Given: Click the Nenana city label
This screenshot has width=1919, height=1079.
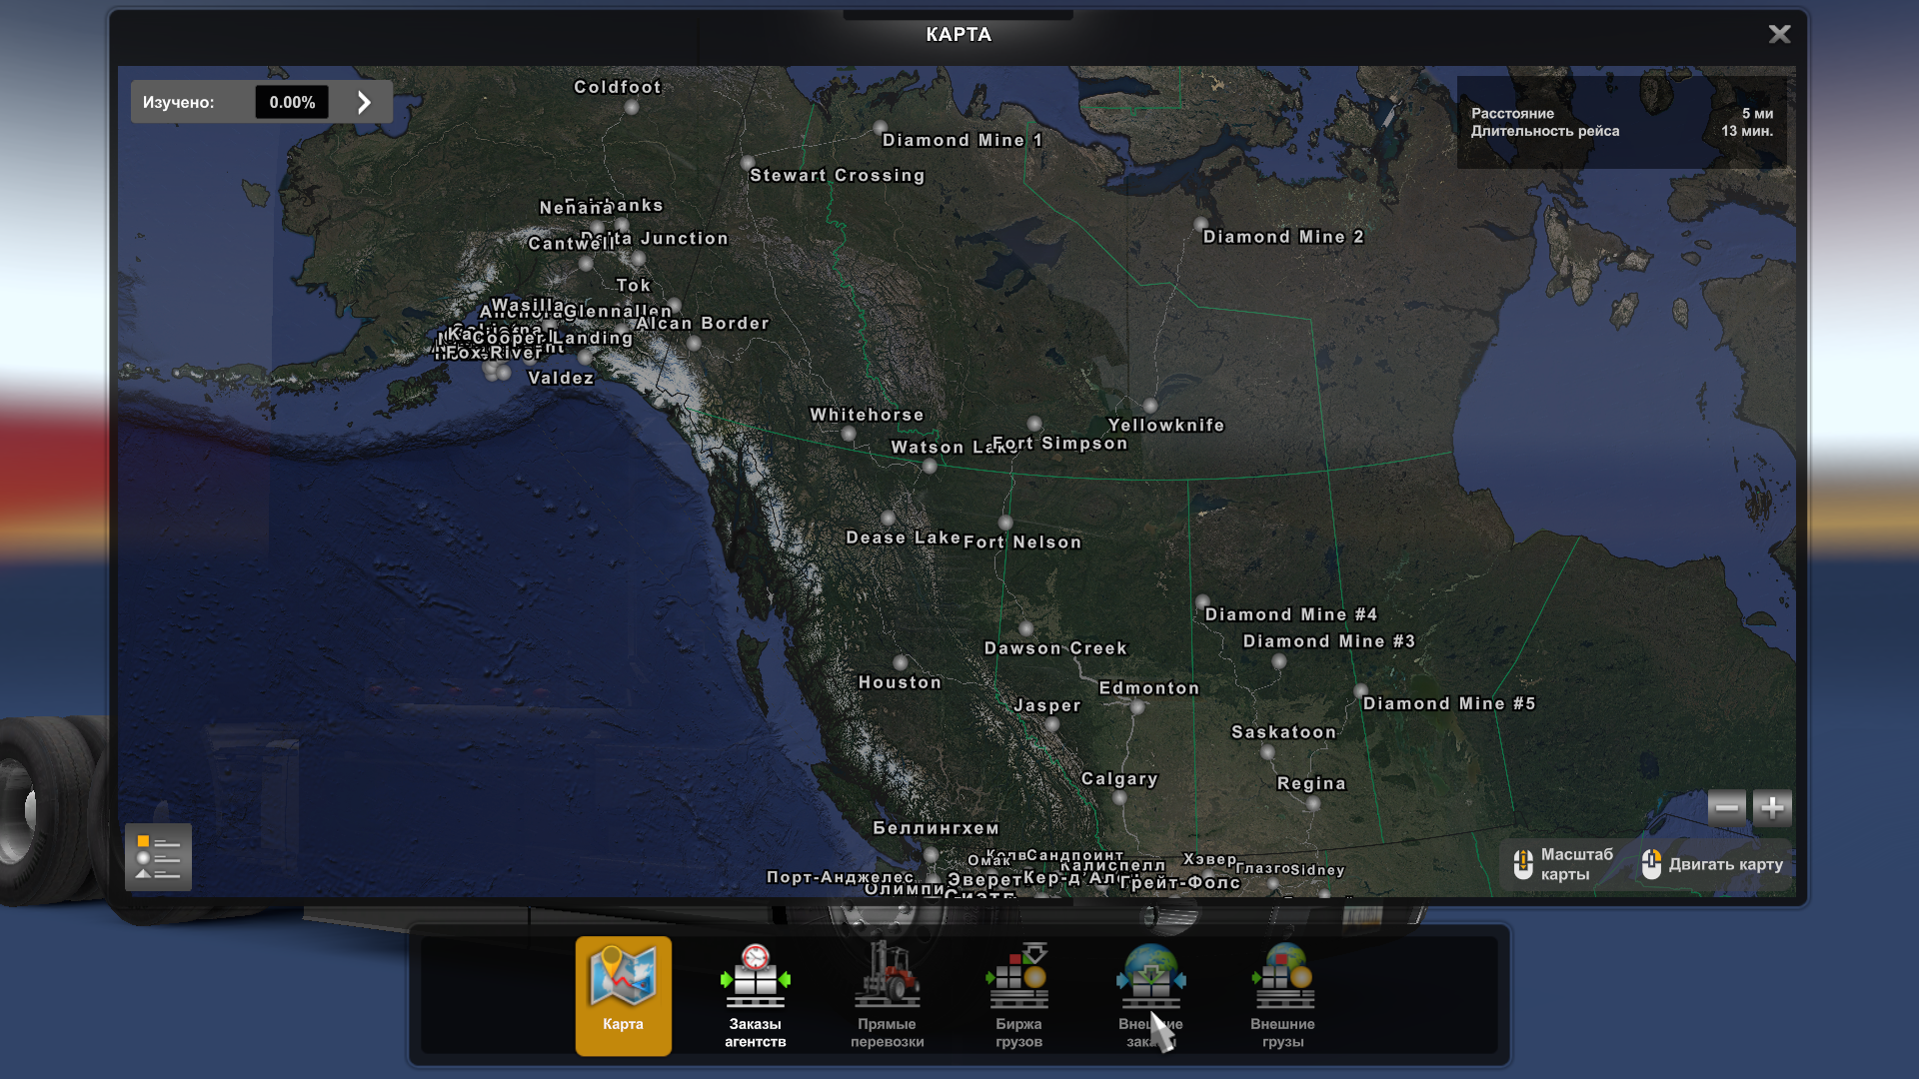Looking at the screenshot, I should click(576, 208).
